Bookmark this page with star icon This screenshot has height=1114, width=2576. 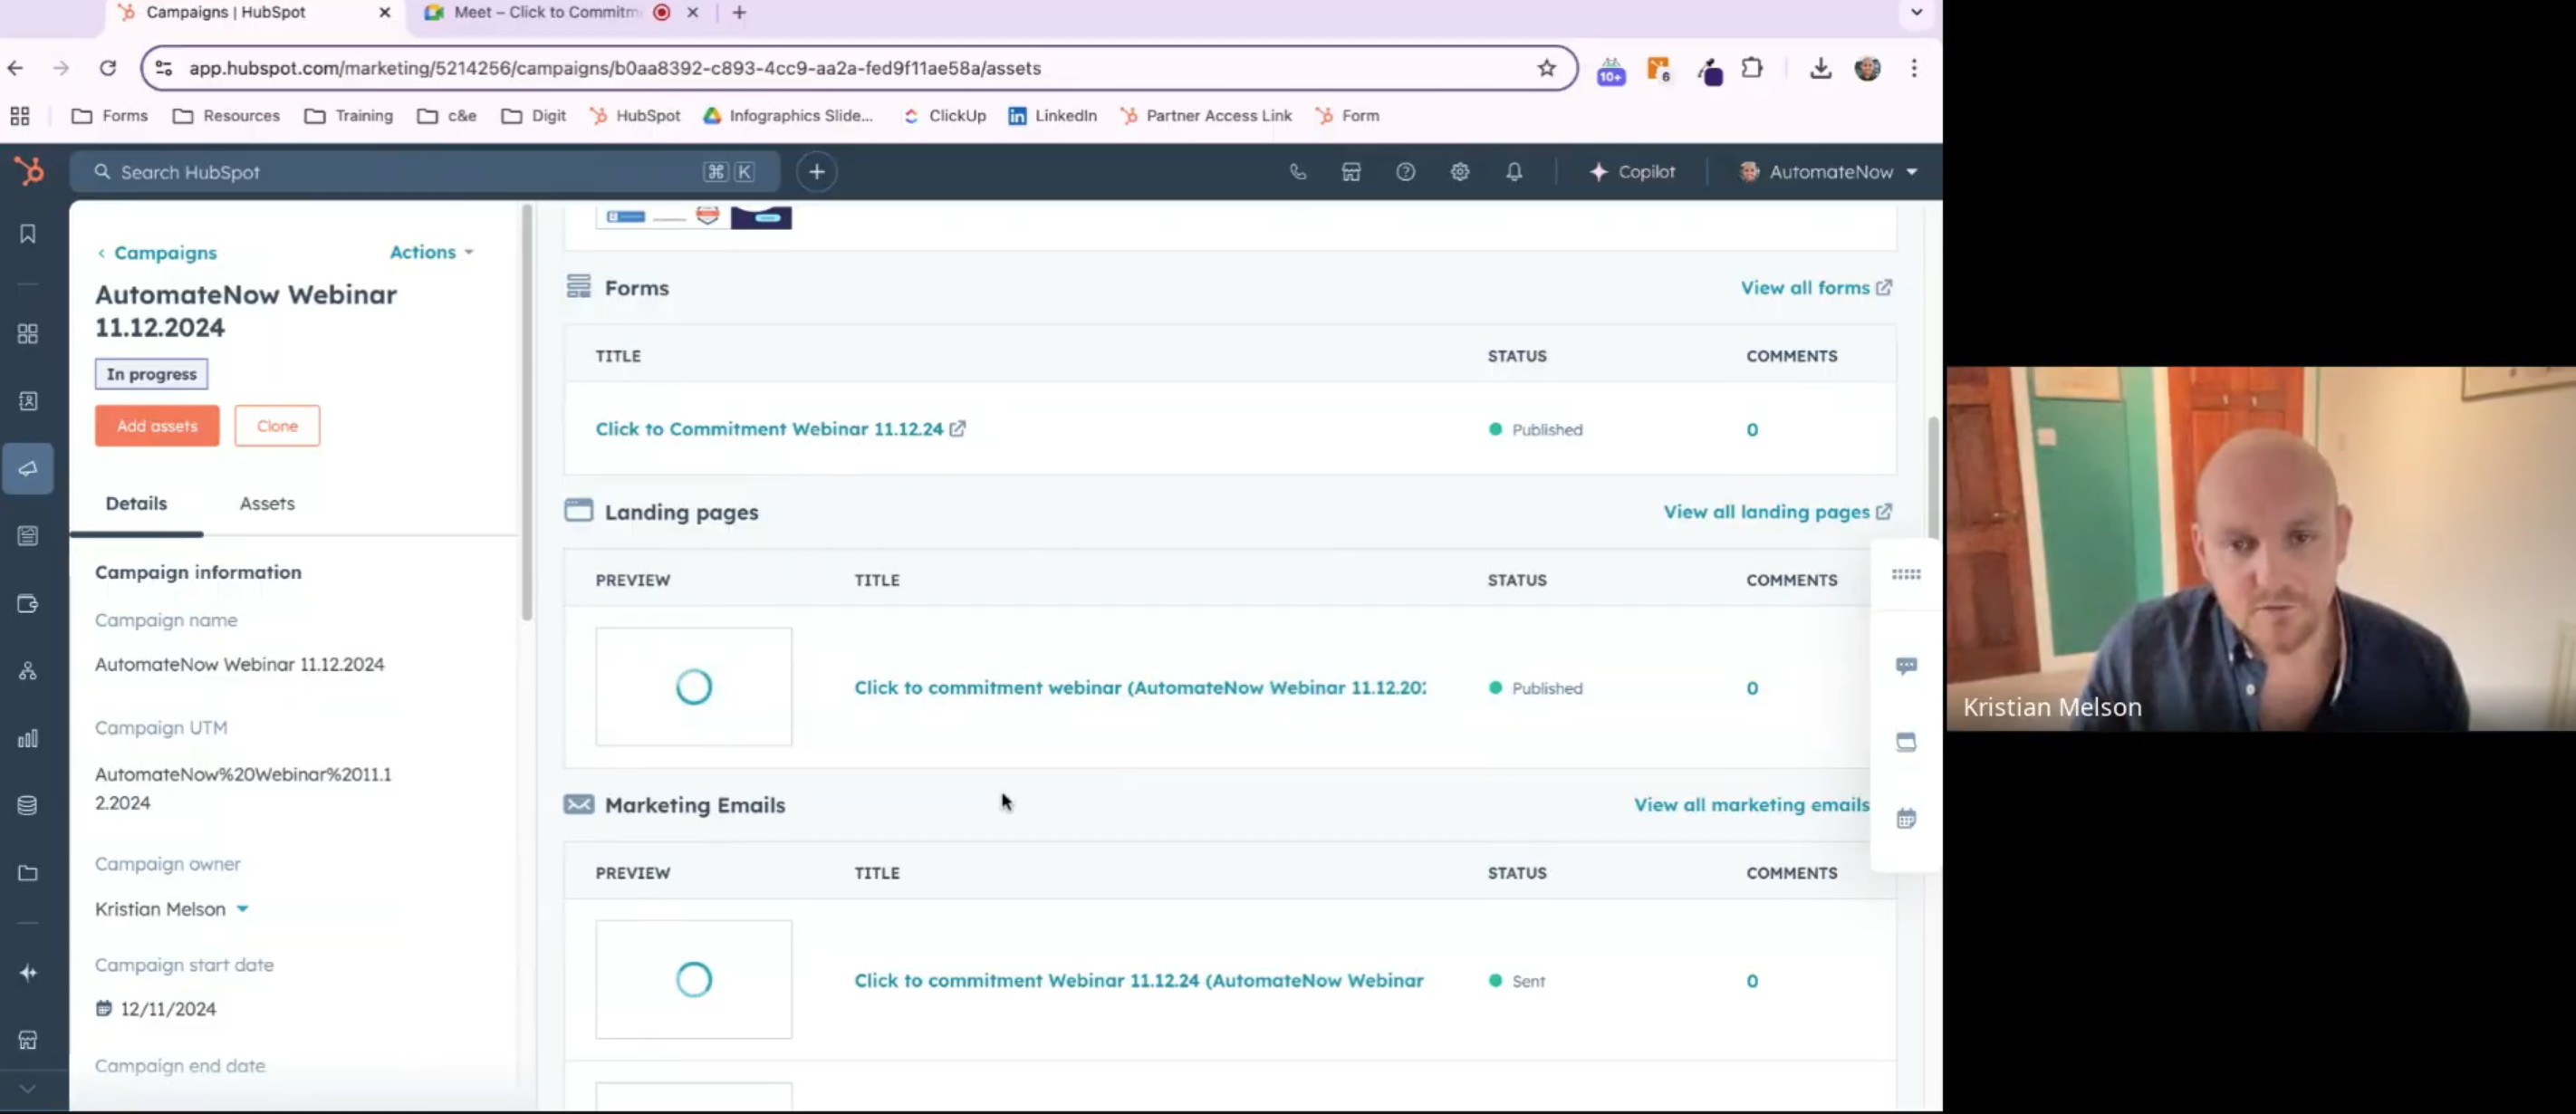click(x=1546, y=68)
